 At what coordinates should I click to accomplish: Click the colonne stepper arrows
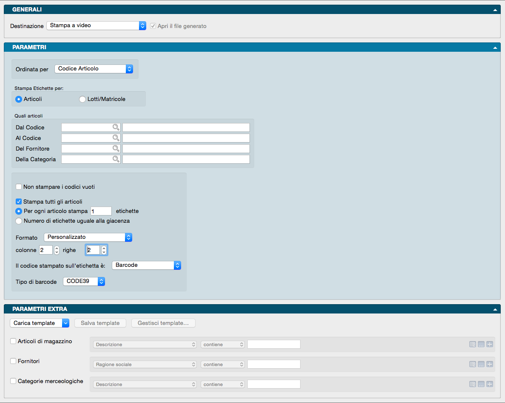(57, 250)
